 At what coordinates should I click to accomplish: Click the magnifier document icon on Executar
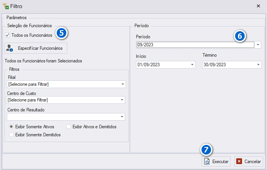(x=207, y=161)
